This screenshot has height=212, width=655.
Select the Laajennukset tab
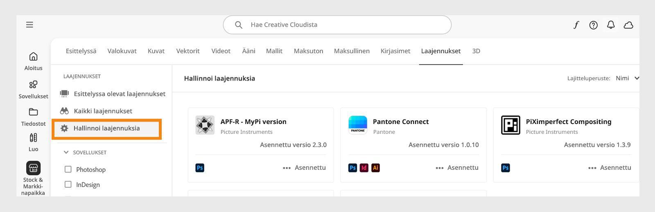pyautogui.click(x=441, y=51)
